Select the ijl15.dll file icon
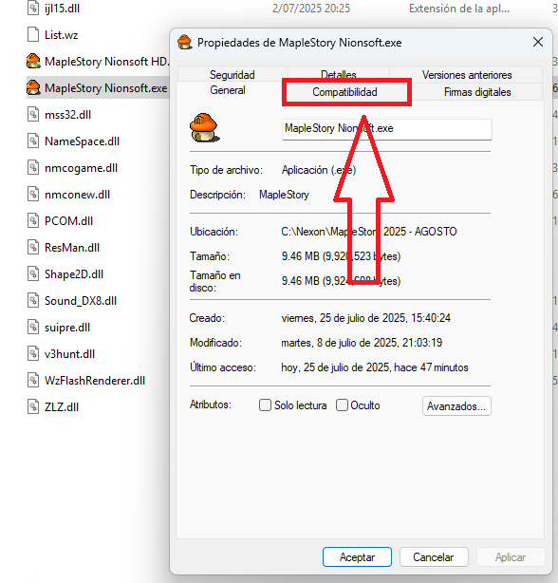Screen dimensions: 558x583 point(33,9)
